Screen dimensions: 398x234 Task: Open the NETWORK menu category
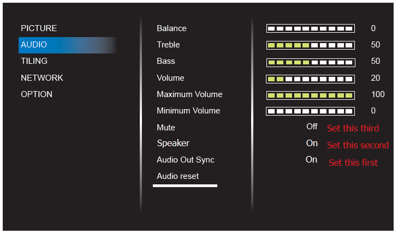(42, 78)
